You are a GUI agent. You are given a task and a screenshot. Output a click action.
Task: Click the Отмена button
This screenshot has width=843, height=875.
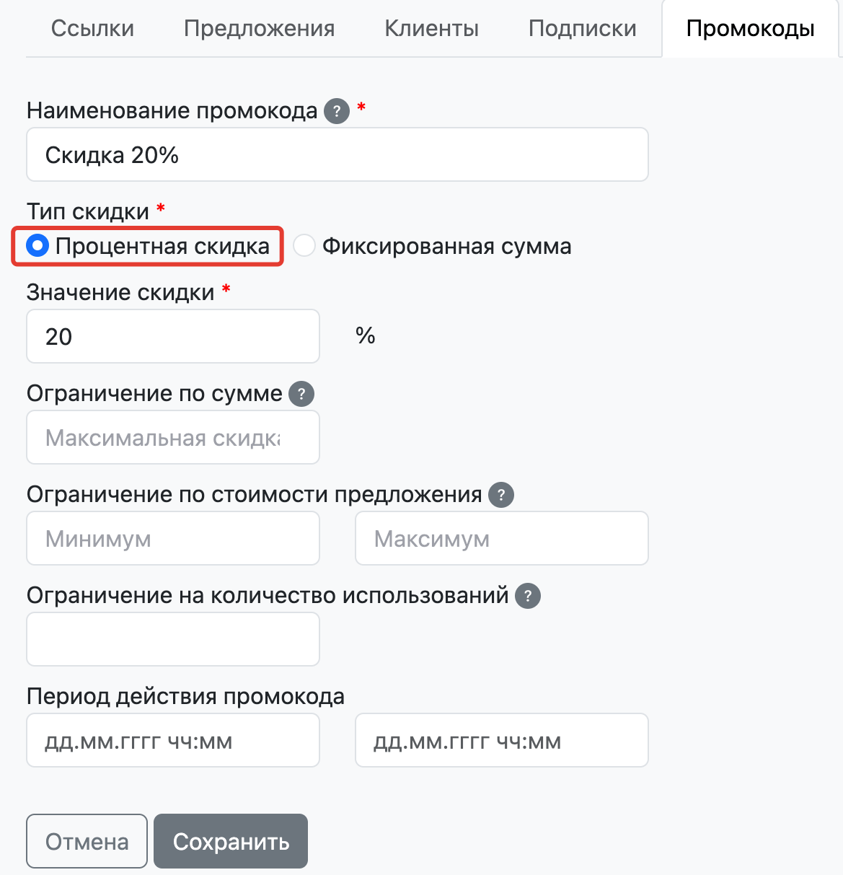[87, 841]
